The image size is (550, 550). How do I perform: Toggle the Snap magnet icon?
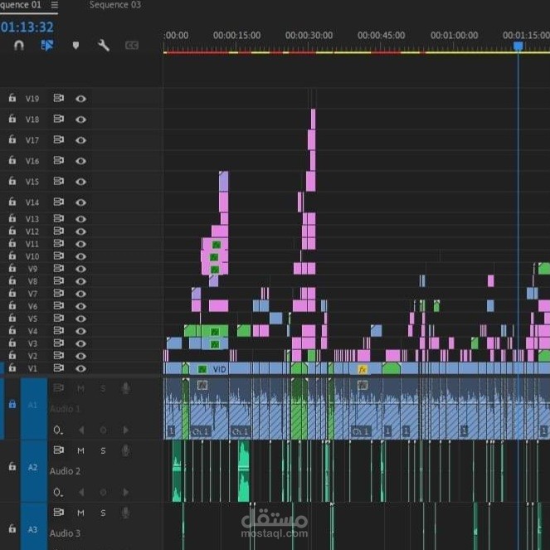[18, 46]
